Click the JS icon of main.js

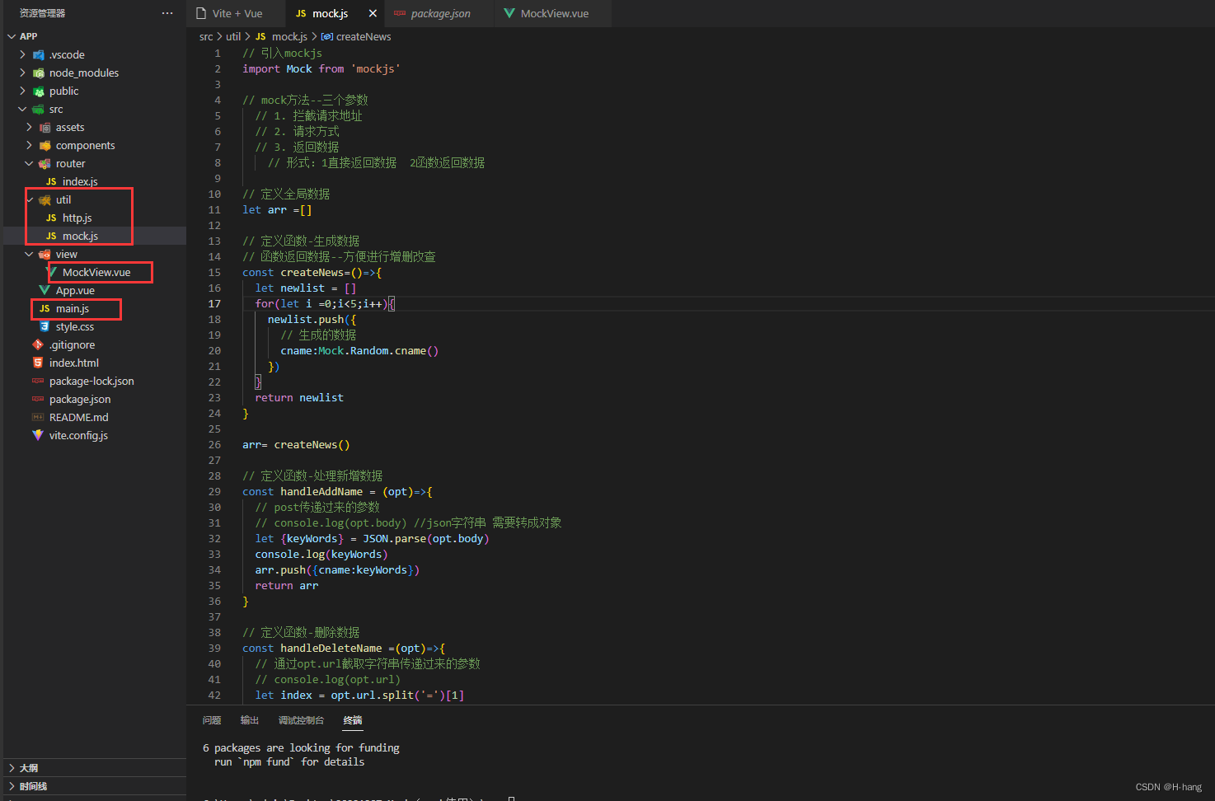45,308
